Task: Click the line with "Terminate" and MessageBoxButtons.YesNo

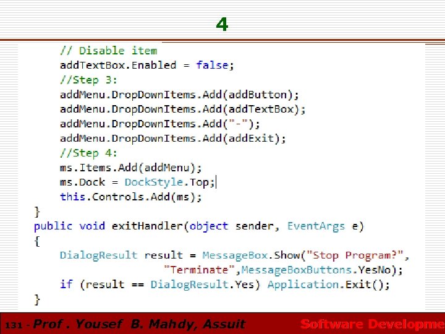Action: 283,270
